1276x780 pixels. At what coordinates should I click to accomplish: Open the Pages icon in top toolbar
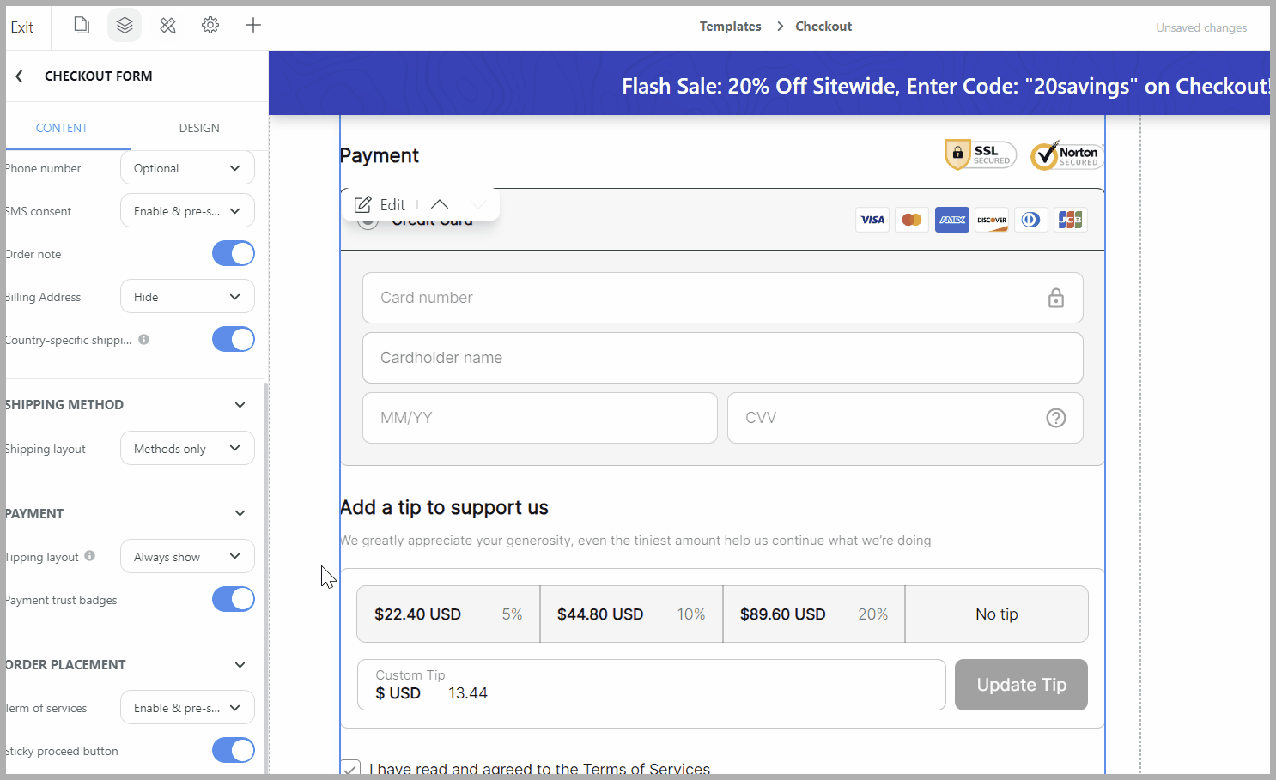pyautogui.click(x=82, y=26)
